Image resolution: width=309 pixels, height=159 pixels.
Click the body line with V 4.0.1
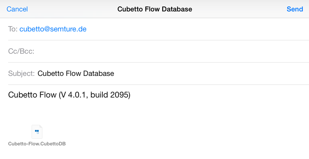[69, 95]
